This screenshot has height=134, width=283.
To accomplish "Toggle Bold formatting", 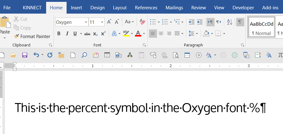I will click(59, 33).
